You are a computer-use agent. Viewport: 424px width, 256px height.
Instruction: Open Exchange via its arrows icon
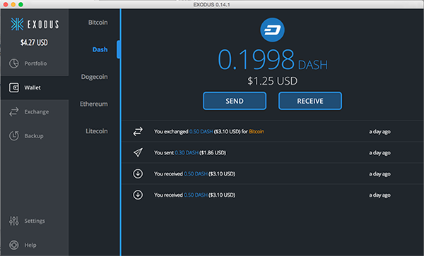pyautogui.click(x=14, y=111)
